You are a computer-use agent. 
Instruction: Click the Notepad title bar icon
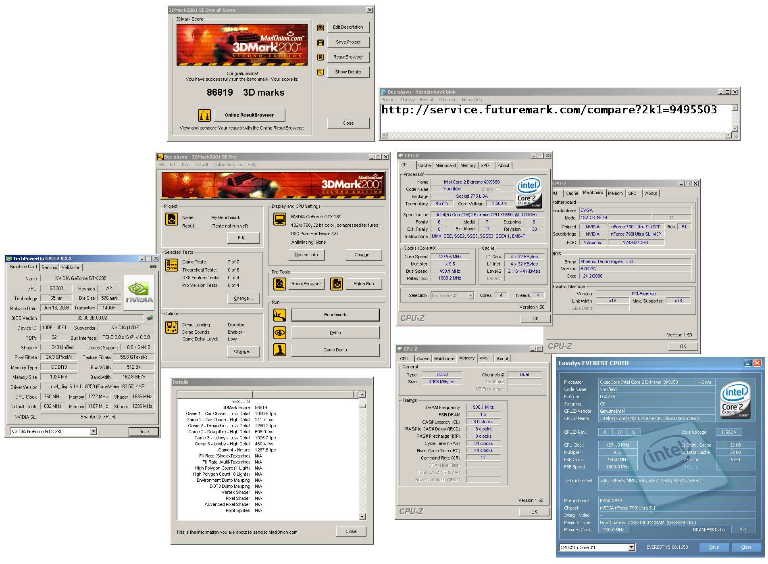tap(384, 92)
